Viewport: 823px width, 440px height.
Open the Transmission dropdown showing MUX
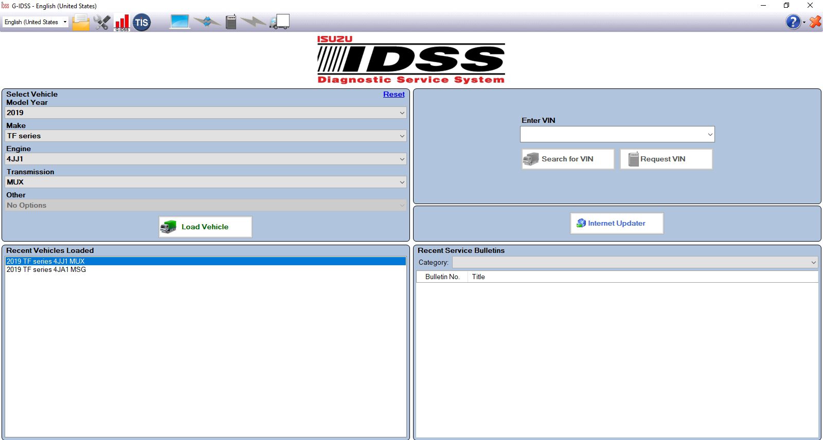[x=206, y=182]
